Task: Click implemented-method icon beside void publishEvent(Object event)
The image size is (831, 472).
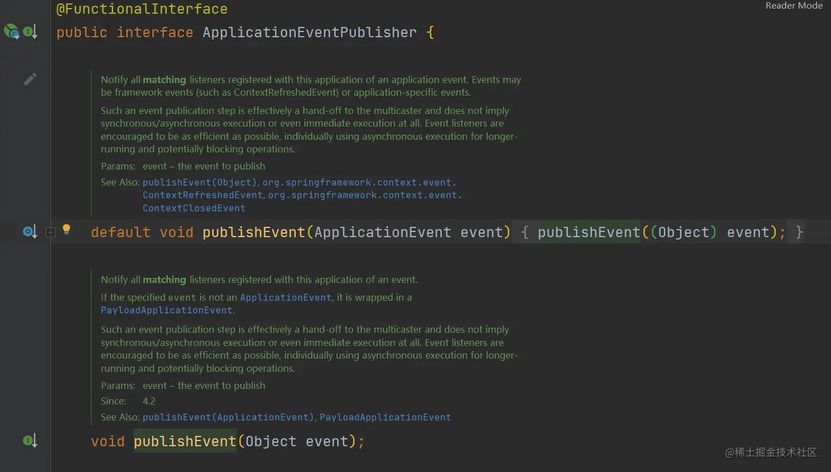Action: (30, 440)
